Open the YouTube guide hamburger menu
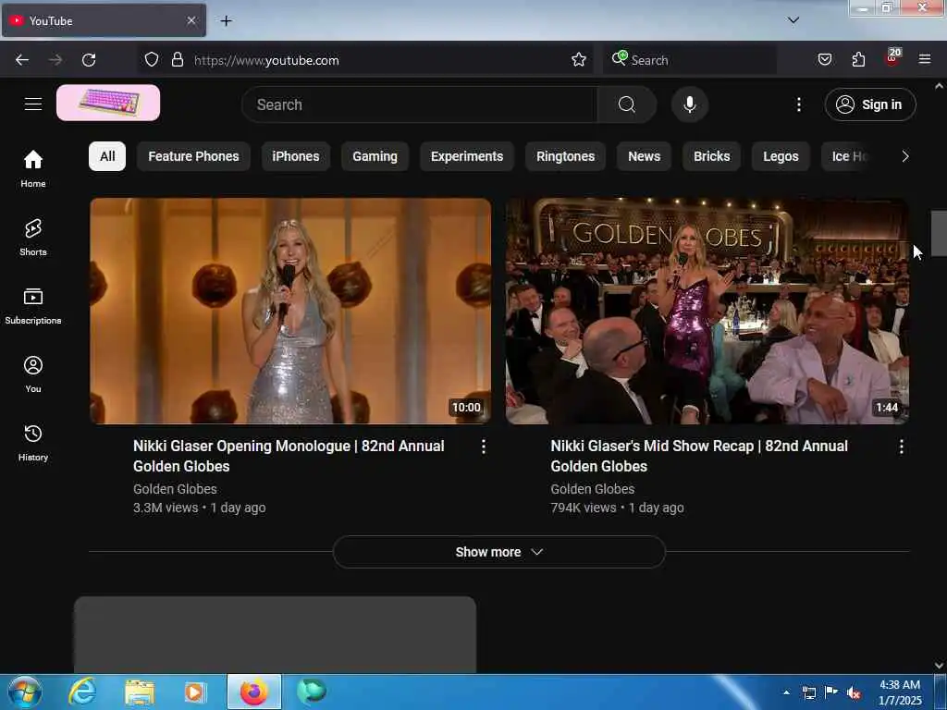The height and width of the screenshot is (710, 947). [33, 104]
